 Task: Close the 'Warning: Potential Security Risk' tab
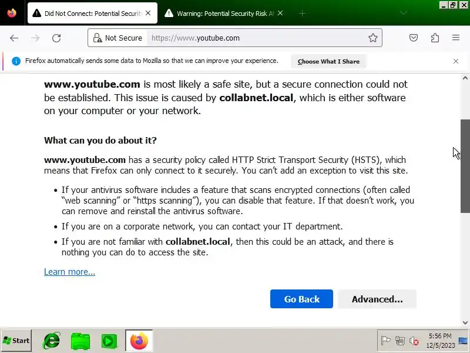[x=280, y=13]
